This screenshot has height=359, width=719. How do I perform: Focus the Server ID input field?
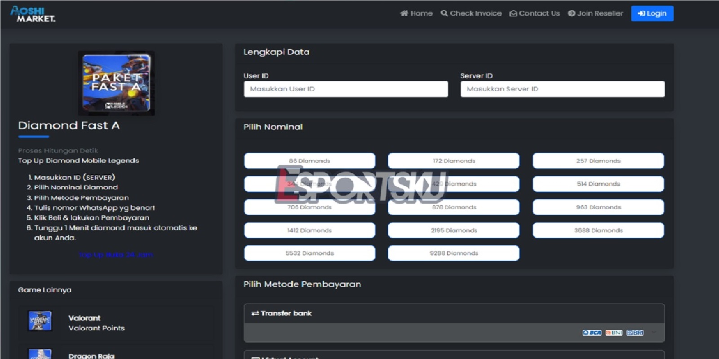tap(562, 89)
